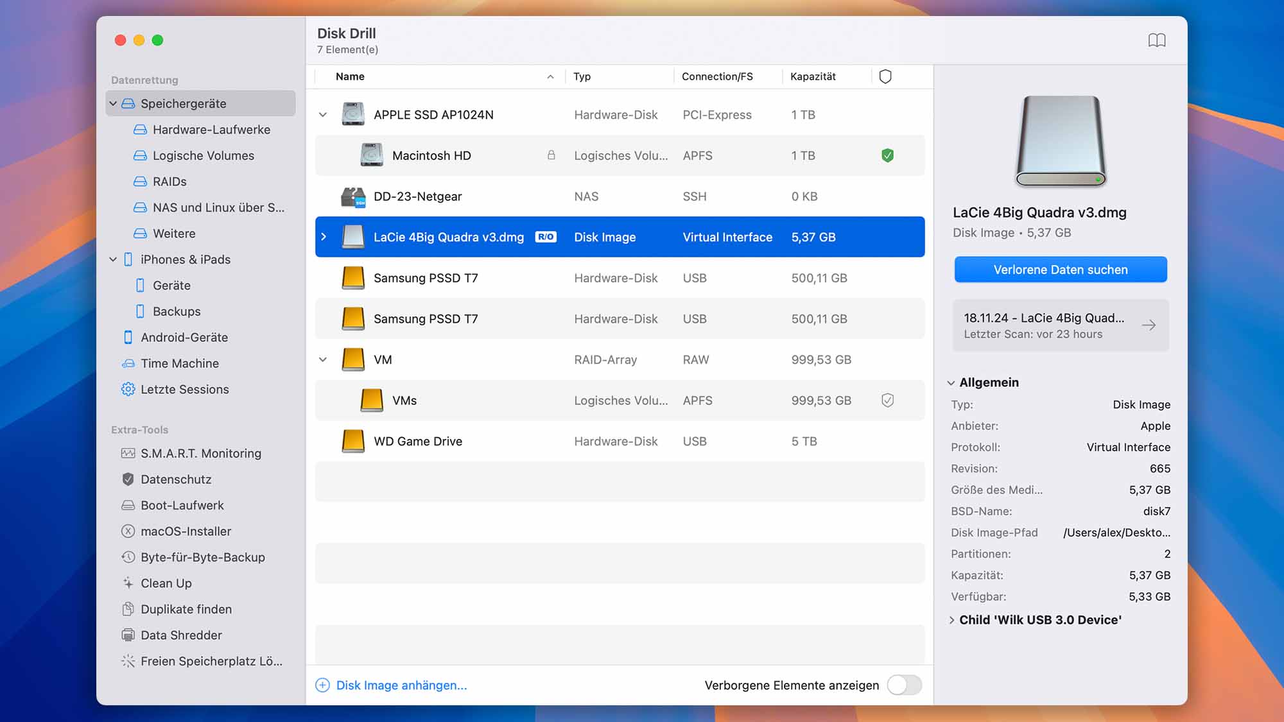Sort by Name column header
Viewport: 1284px width, 722px height.
pos(350,76)
